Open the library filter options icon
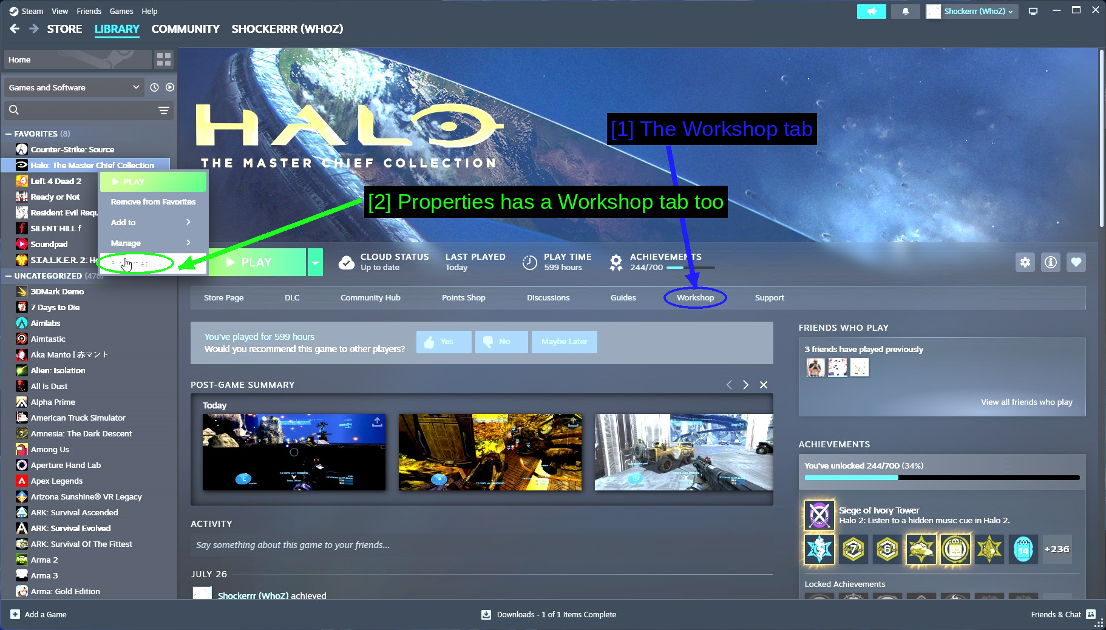 [x=164, y=110]
